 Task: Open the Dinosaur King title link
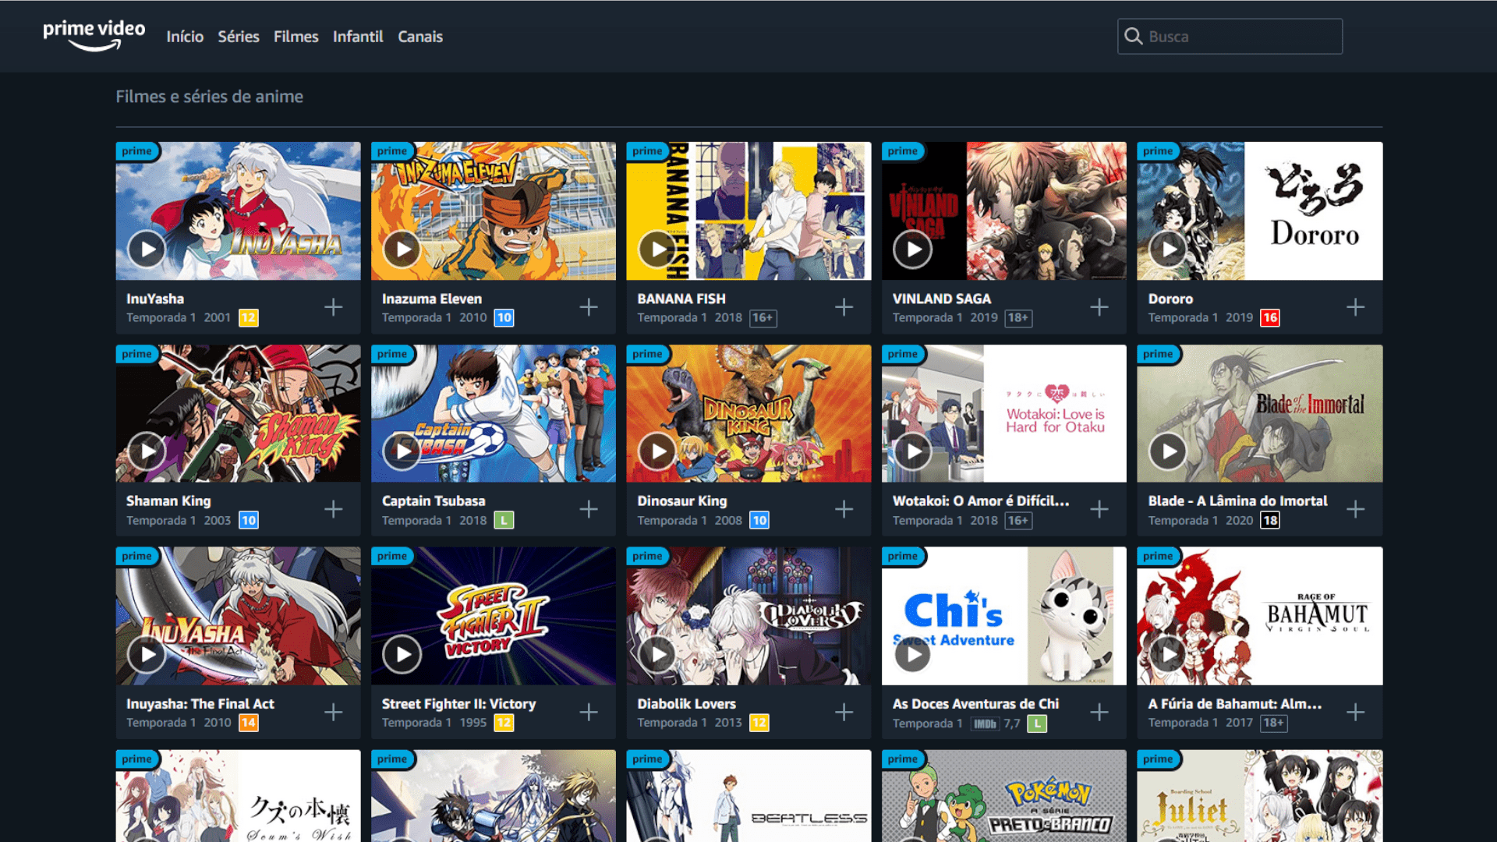click(682, 501)
